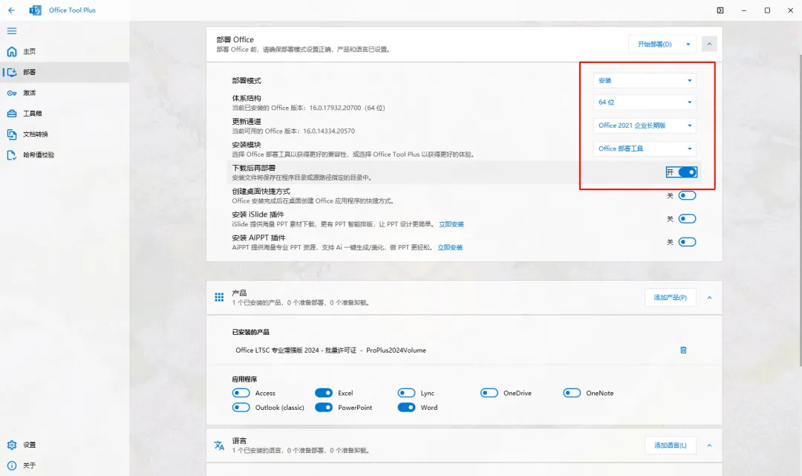802x476 pixels.
Task: Toggle the hamburger navigation menu
Action: [12, 31]
